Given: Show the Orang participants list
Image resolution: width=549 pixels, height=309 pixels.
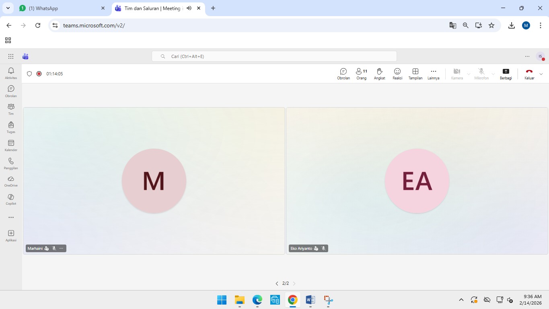Looking at the screenshot, I should [x=361, y=74].
